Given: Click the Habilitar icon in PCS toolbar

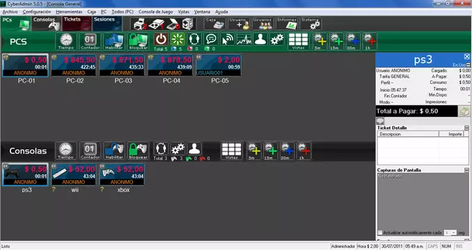Looking at the screenshot, I should click(114, 42).
